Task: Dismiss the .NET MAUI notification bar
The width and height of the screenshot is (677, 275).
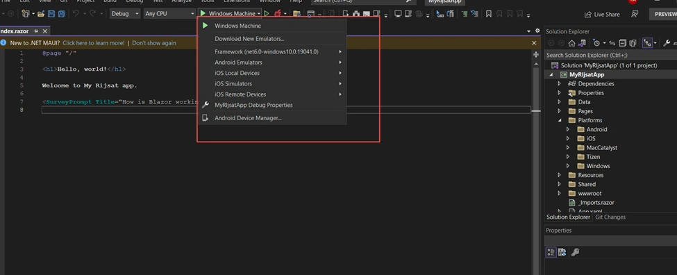Action: [x=534, y=43]
